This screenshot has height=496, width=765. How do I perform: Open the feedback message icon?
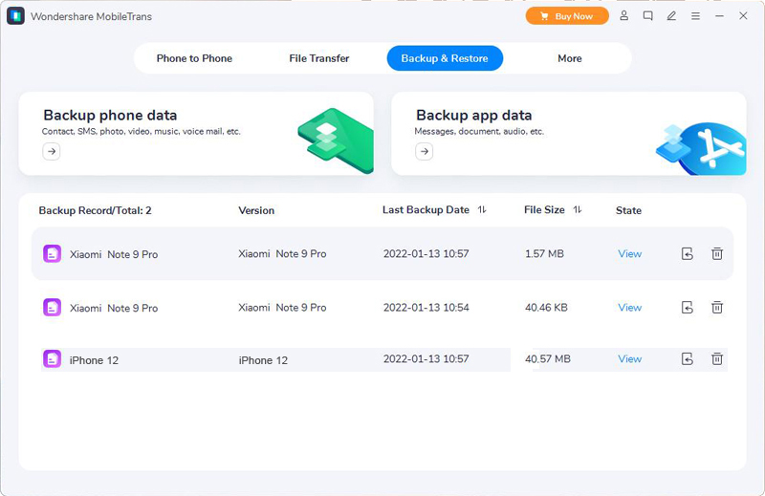(x=648, y=15)
